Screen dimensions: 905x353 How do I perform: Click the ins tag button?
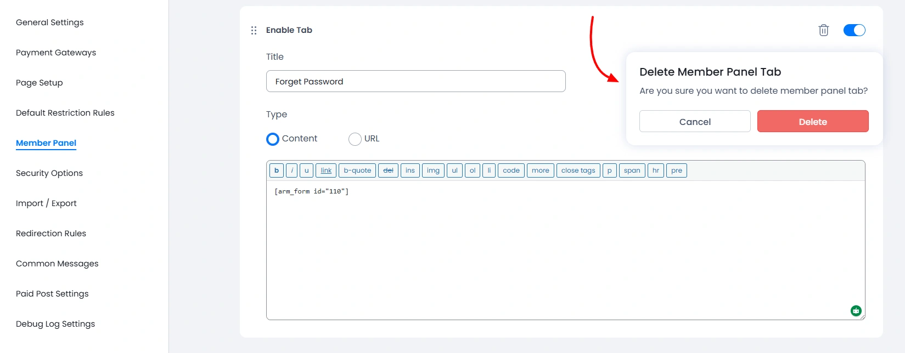410,170
